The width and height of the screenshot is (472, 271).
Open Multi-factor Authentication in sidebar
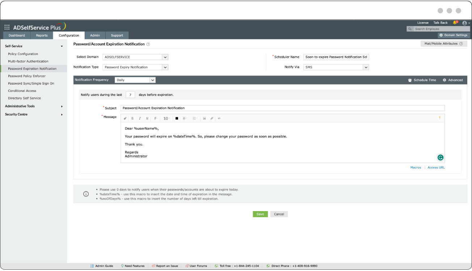coord(28,61)
